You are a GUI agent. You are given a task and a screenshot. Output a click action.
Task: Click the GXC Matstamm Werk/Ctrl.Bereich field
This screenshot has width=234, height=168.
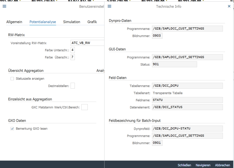(84, 107)
